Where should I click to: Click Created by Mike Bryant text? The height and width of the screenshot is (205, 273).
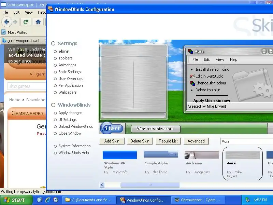[x=207, y=106]
